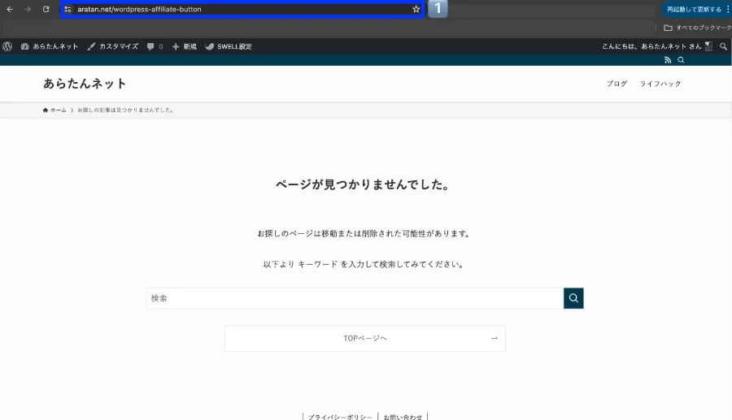Open the RSS feed icon
Screen dimensions: 732x420
668,60
